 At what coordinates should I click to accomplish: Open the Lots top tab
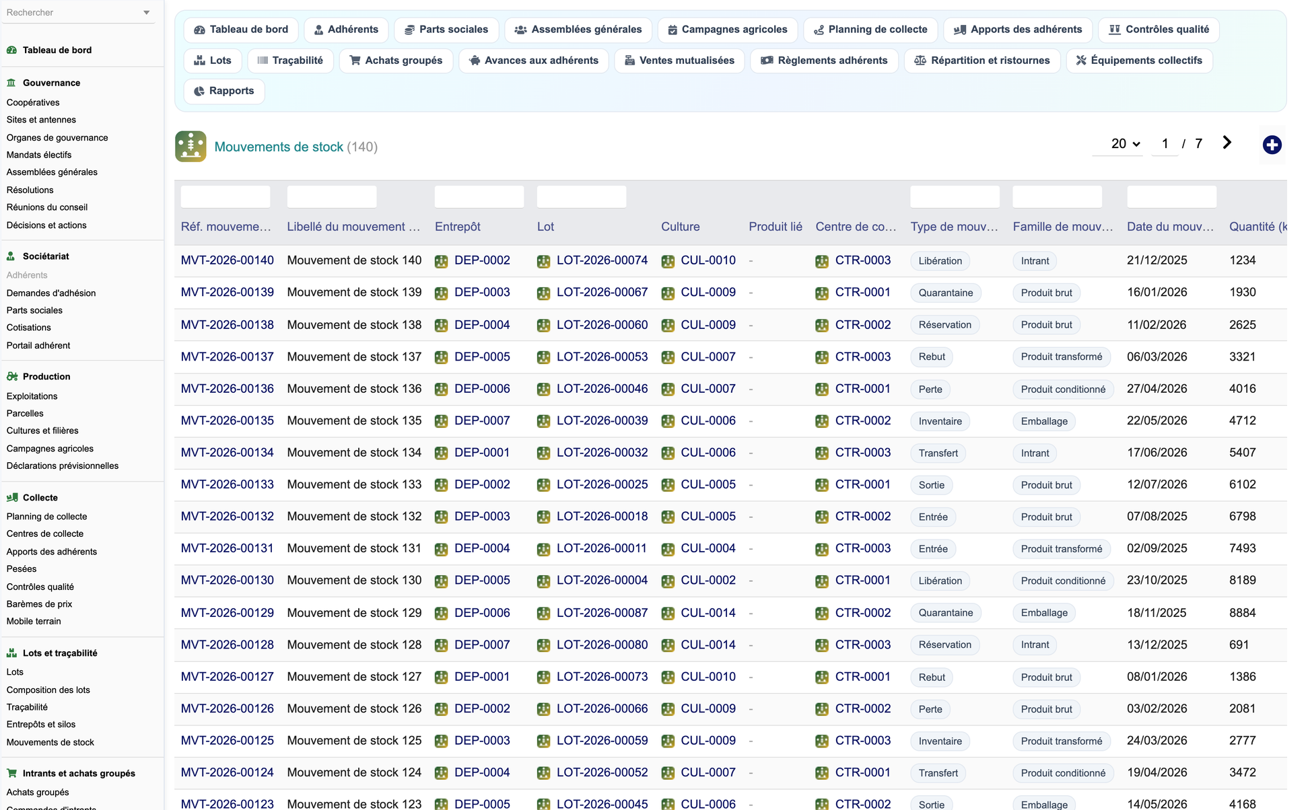(x=213, y=61)
